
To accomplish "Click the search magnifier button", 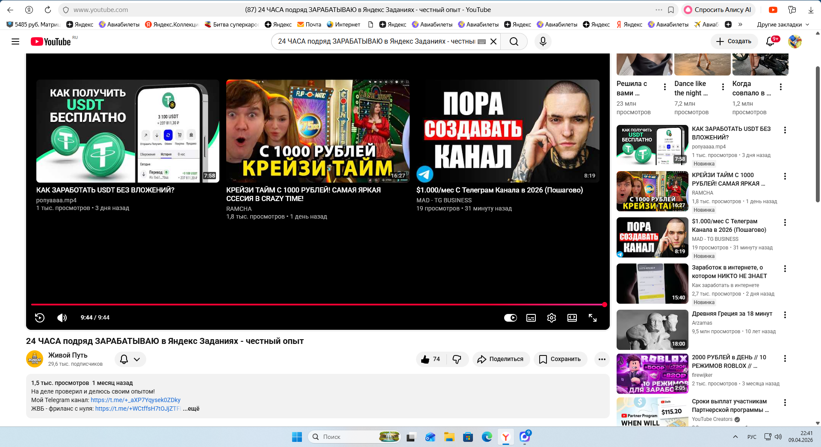I will click(x=514, y=41).
